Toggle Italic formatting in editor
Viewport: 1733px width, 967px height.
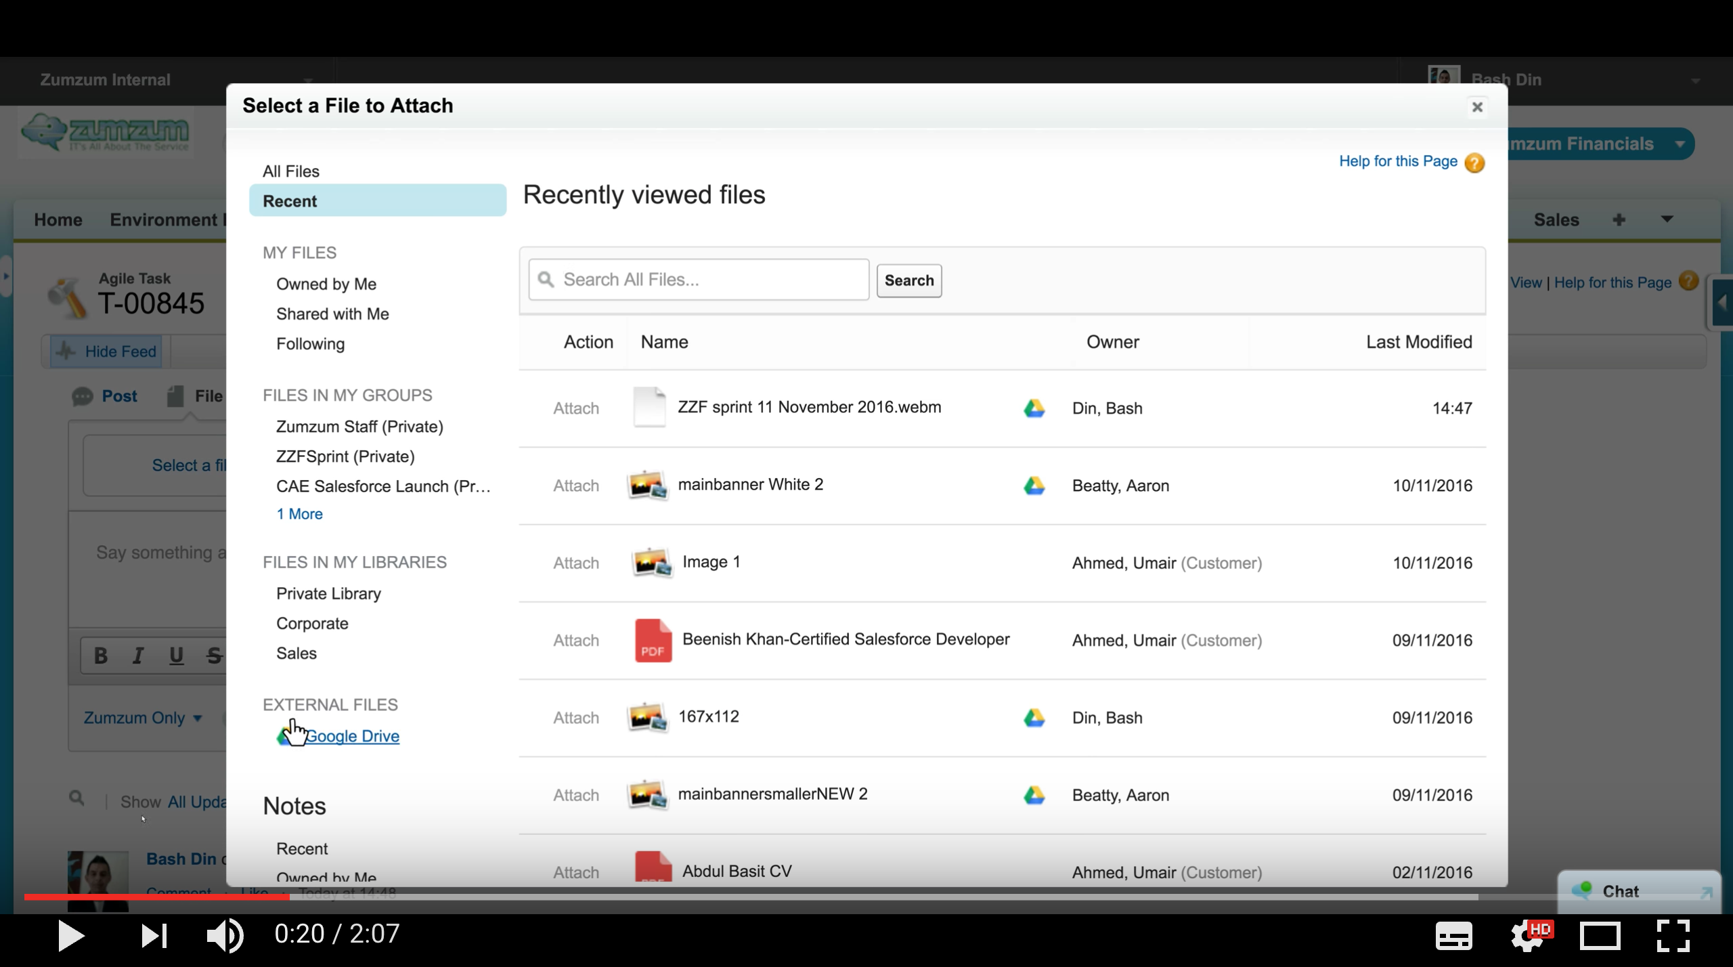tap(138, 656)
